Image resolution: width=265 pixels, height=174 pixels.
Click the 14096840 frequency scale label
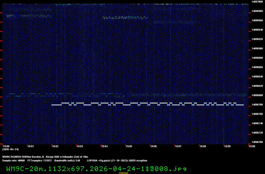[257, 77]
